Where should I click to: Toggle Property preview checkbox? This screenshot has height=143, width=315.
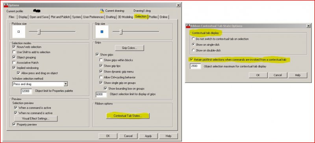(14, 124)
